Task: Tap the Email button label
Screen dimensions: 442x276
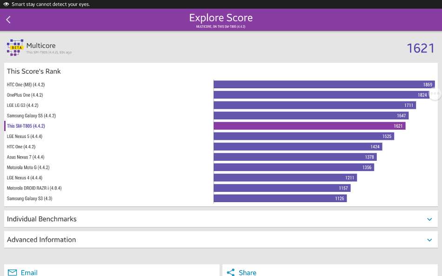Action: 29,273
